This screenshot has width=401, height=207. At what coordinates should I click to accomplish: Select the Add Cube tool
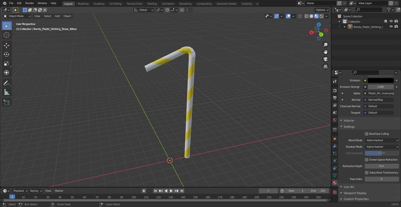point(6,102)
